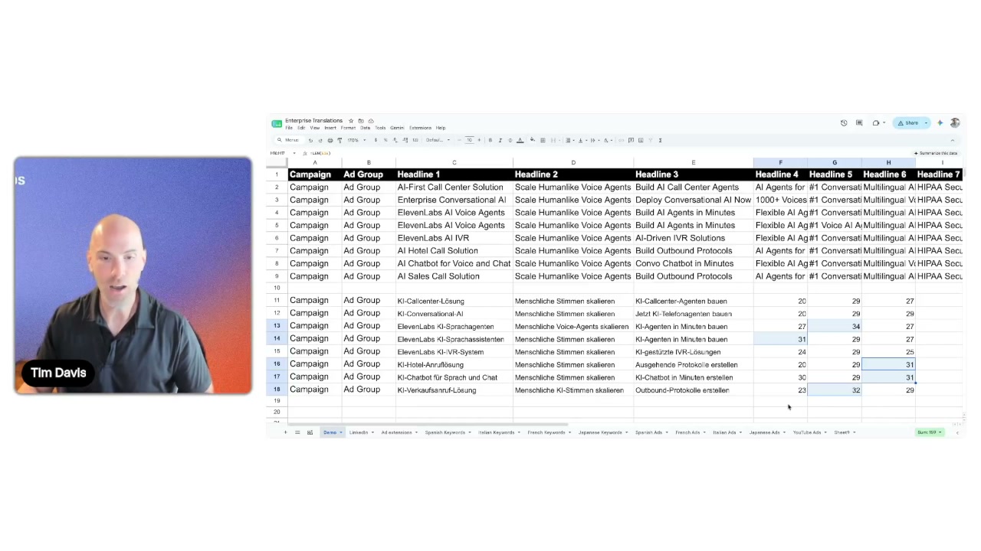Switch to Japanese Ads sheet tab

pyautogui.click(x=764, y=432)
